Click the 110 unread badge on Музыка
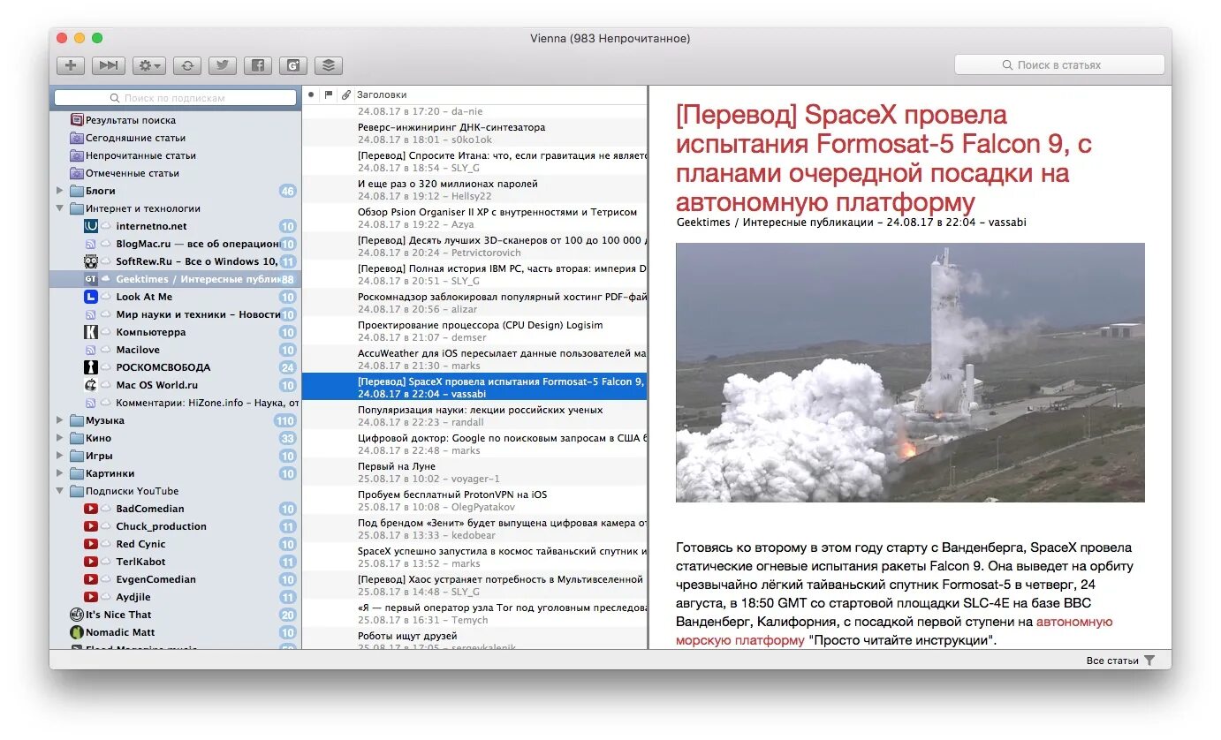 click(284, 421)
